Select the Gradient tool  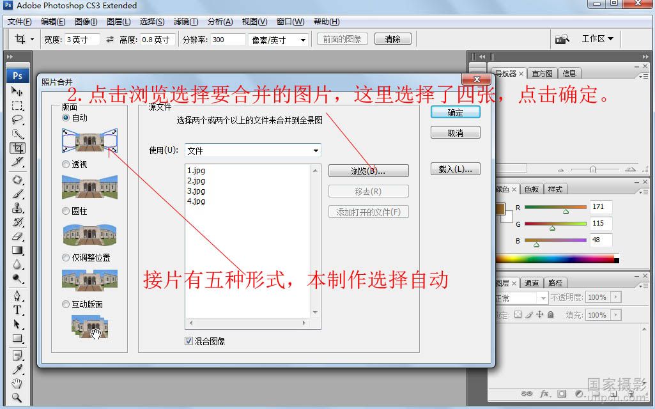coord(17,251)
